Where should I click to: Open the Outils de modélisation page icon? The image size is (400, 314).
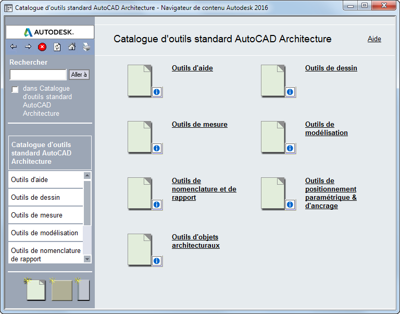(x=273, y=137)
